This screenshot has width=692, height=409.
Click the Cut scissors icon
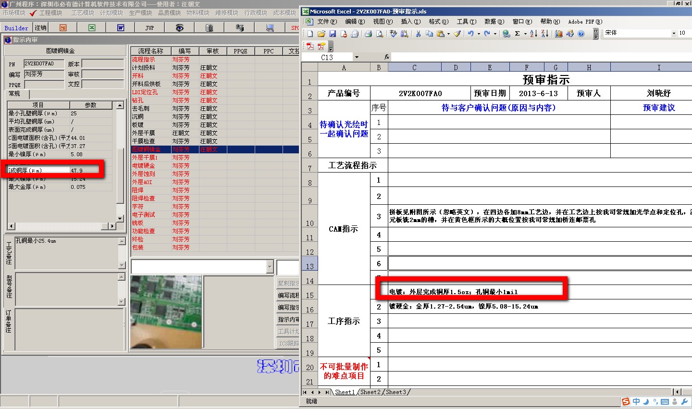(x=418, y=34)
